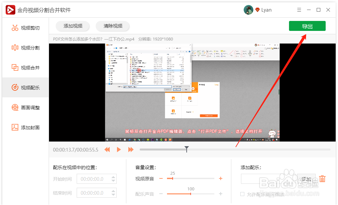The height and width of the screenshot is (205, 338).
Task: Click the rewind playback icon
Action: coord(107,150)
